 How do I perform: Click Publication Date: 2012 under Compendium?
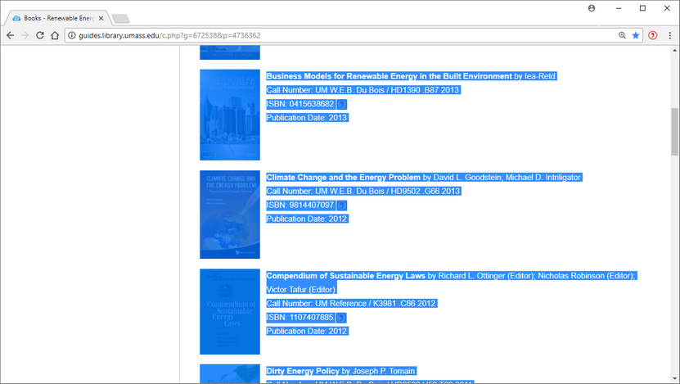(307, 332)
